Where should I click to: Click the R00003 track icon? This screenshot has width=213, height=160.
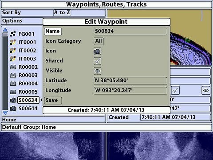(x=13, y=76)
